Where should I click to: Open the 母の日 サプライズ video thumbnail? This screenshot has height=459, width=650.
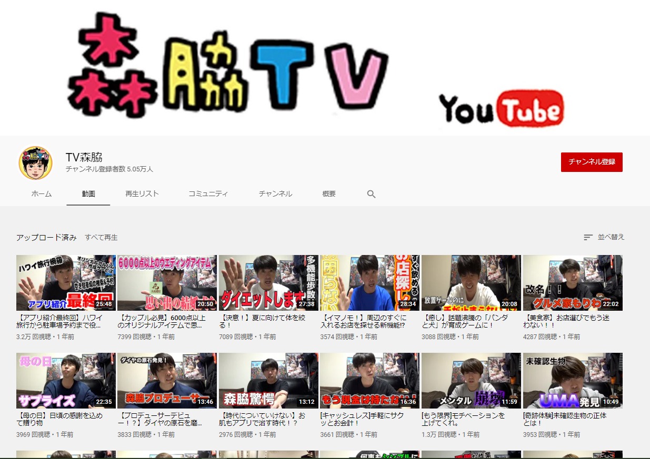(66, 380)
